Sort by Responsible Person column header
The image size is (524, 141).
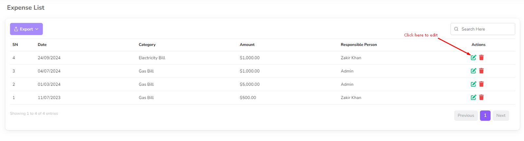pos(359,45)
